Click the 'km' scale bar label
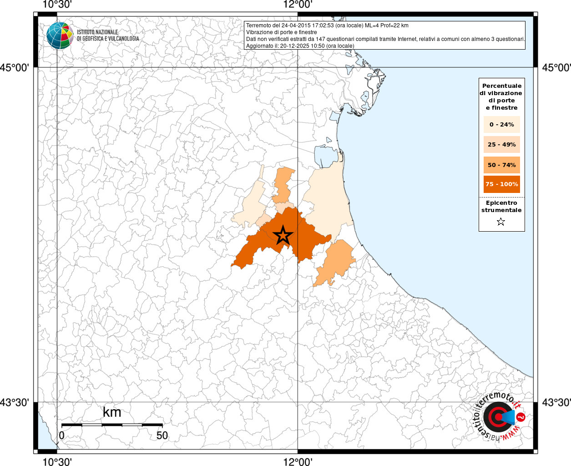 coord(112,412)
